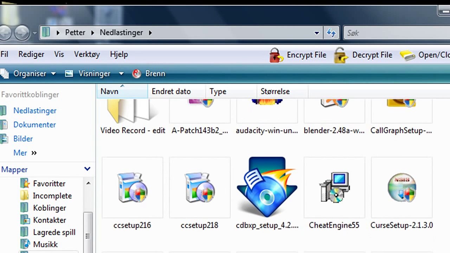This screenshot has height=253, width=450.
Task: Sort files by Størrelse column header
Action: tap(282, 91)
